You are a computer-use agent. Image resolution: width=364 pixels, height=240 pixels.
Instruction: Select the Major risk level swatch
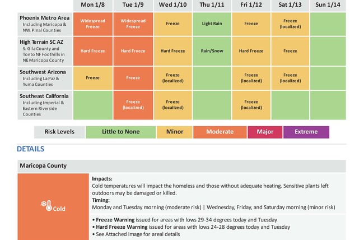[x=265, y=132]
